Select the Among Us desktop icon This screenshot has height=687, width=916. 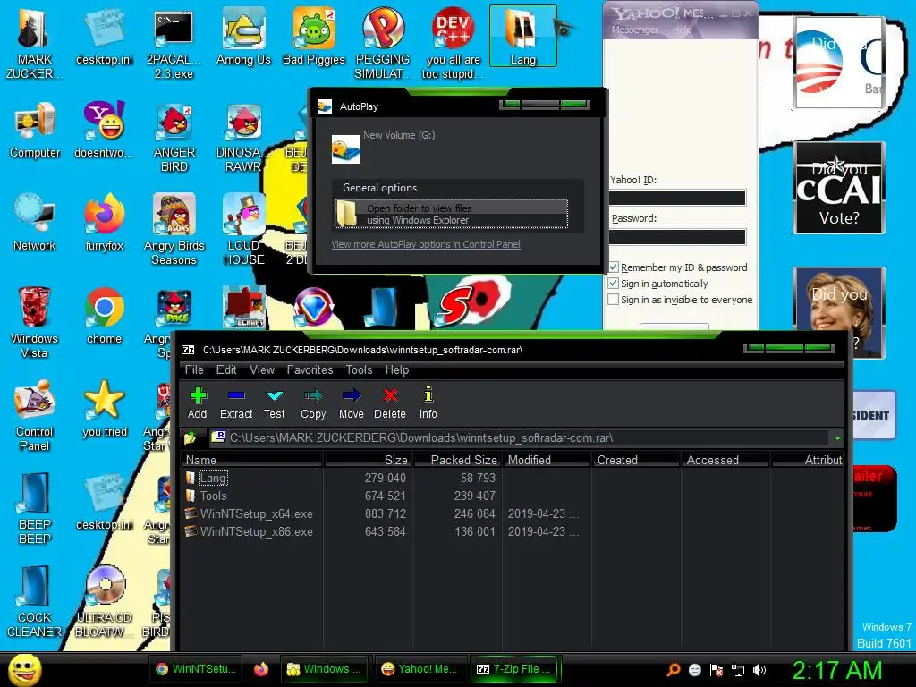click(x=243, y=38)
